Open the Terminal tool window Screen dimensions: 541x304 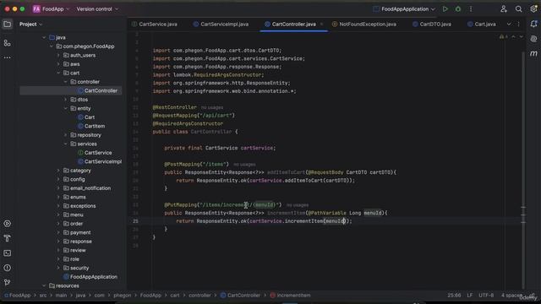pos(8,253)
